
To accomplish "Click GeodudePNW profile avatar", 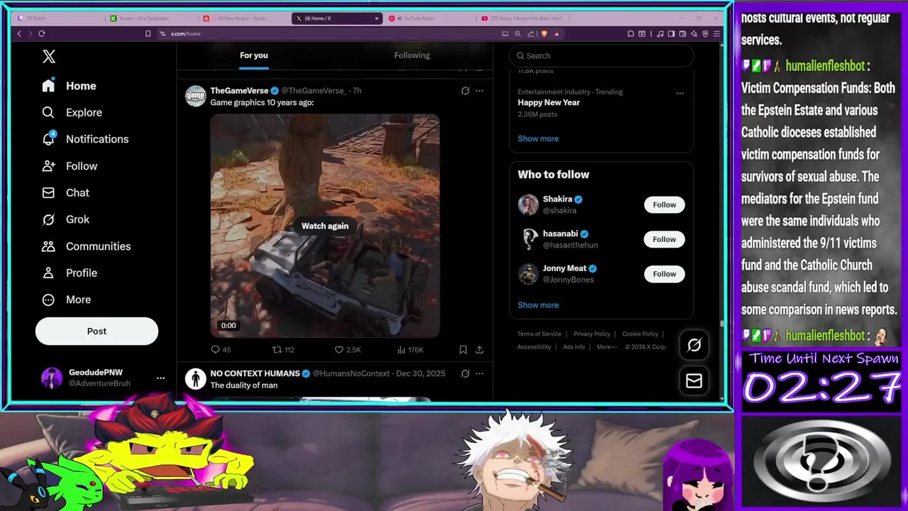I will click(52, 378).
